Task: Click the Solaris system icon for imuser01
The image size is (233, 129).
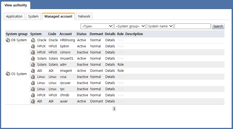Action: 33,59
